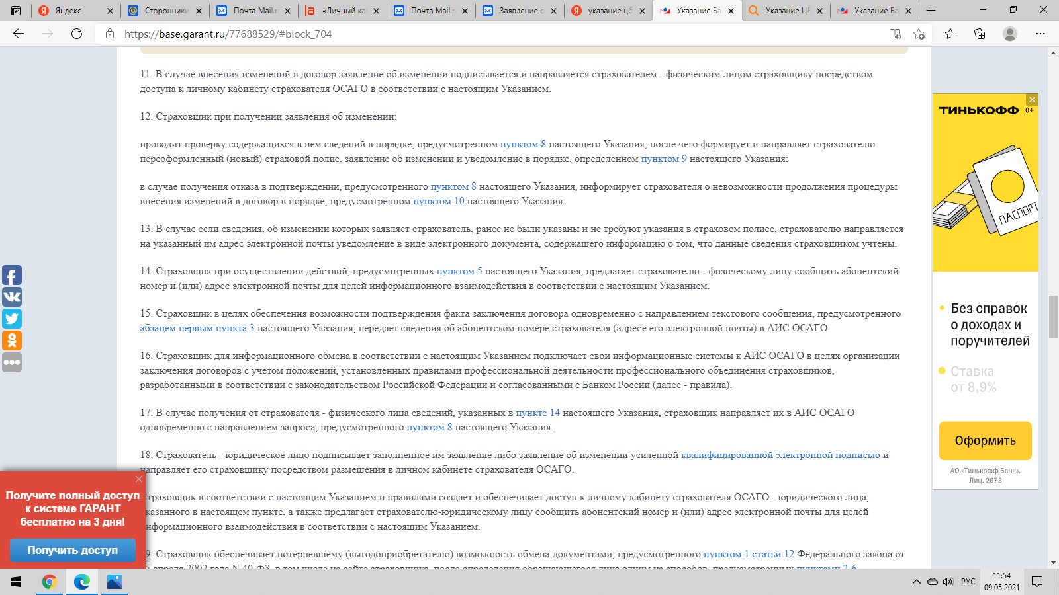
Task: Open Edge Collections icon
Action: (980, 34)
